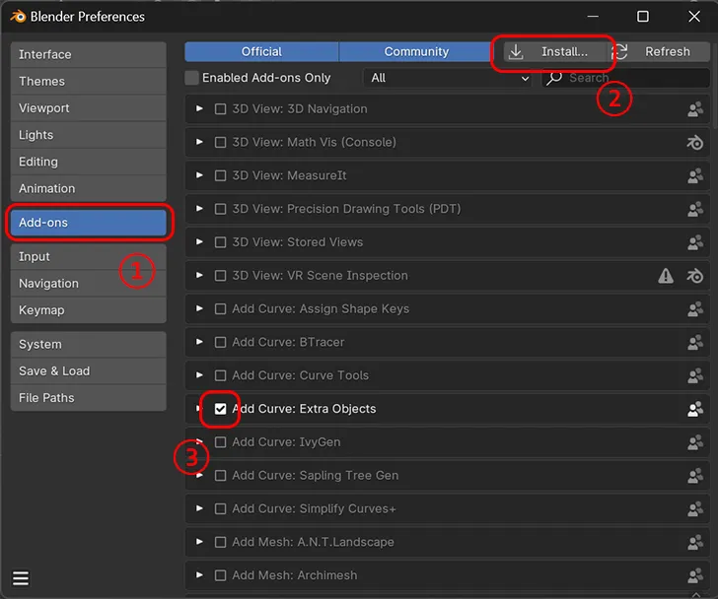The height and width of the screenshot is (599, 718).
Task: Click the add-on Search field
Action: pyautogui.click(x=631, y=78)
